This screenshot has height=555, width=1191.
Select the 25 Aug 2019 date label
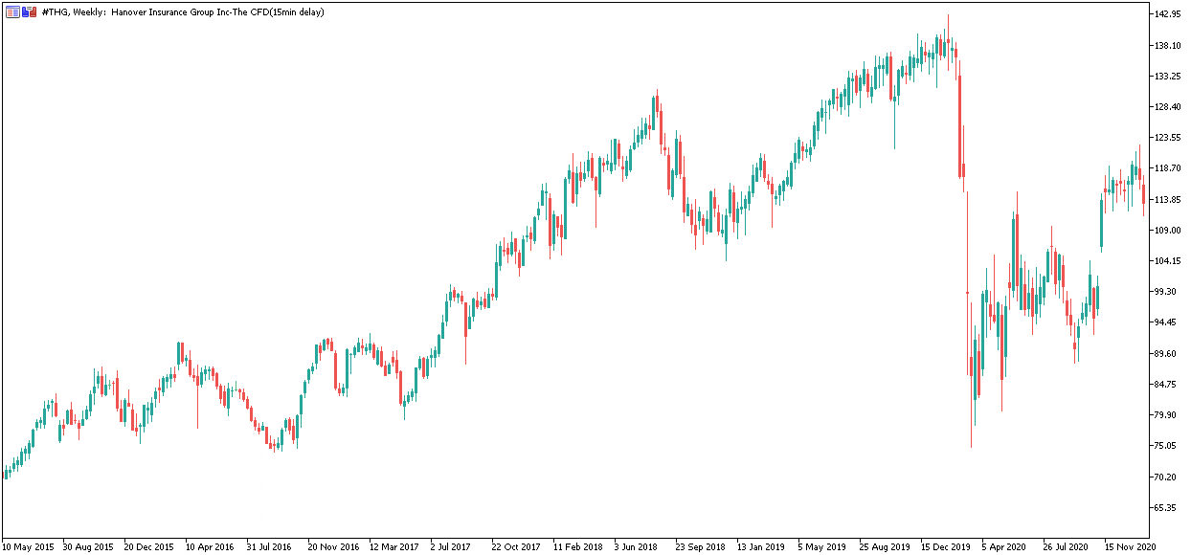point(884,547)
